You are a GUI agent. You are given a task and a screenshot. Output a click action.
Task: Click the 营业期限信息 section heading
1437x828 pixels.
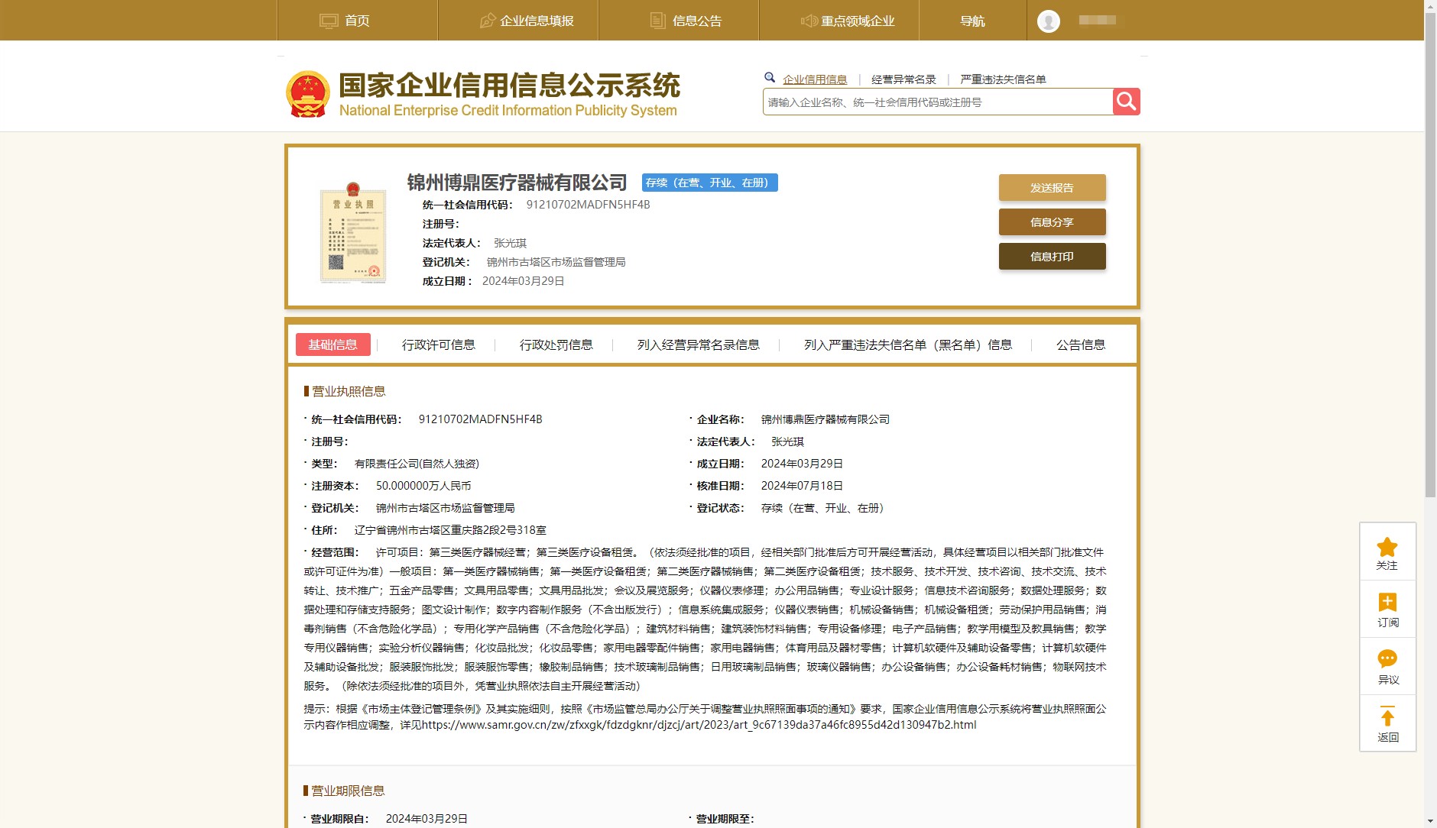348,791
